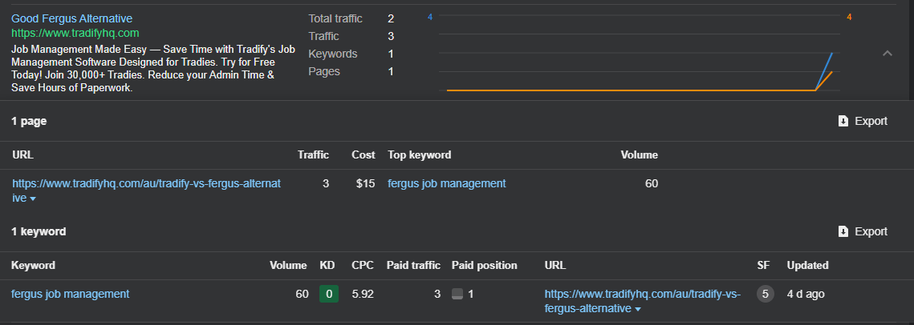The image size is (914, 325).
Task: Sort keyword table by Paid traffic header
Action: click(x=413, y=266)
